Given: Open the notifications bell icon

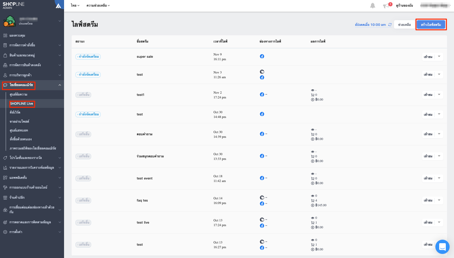Looking at the screenshot, I should coord(373,5).
